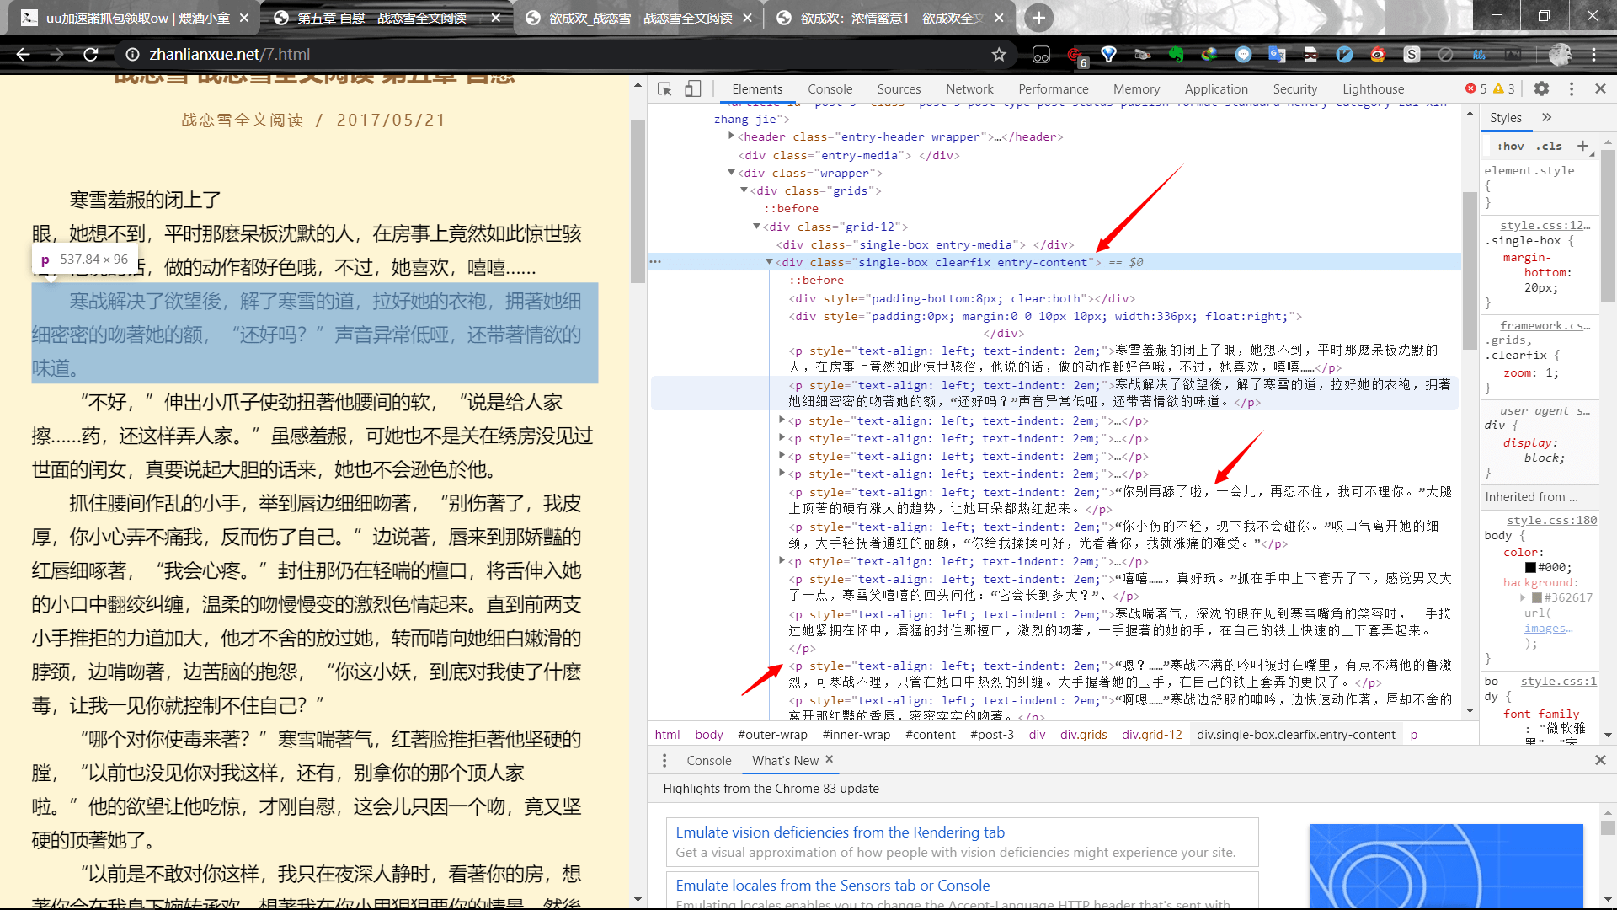Click the browser back arrow
The width and height of the screenshot is (1617, 910).
click(23, 55)
